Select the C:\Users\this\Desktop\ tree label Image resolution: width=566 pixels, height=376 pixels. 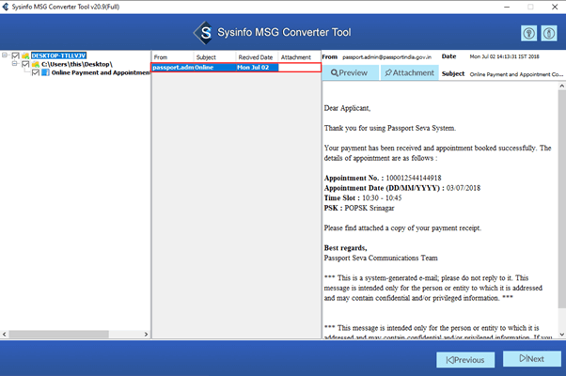point(77,64)
